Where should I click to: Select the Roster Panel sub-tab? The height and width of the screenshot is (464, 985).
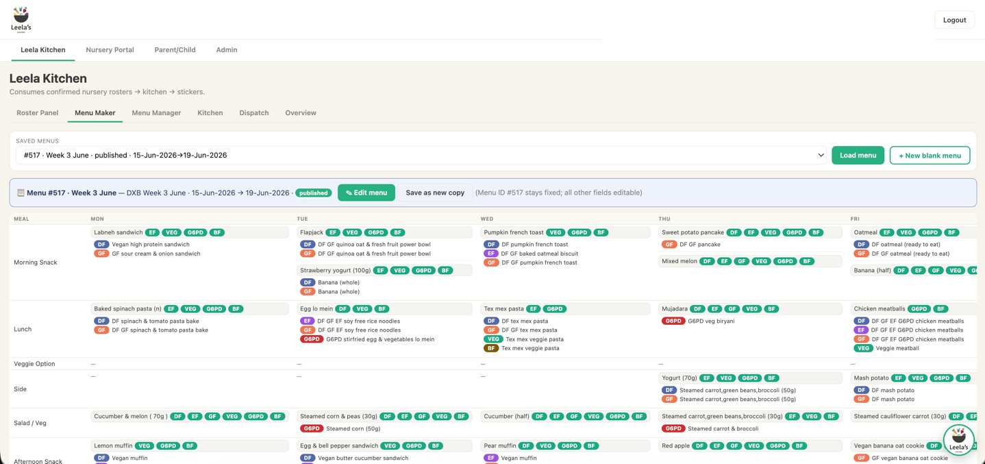coord(38,112)
